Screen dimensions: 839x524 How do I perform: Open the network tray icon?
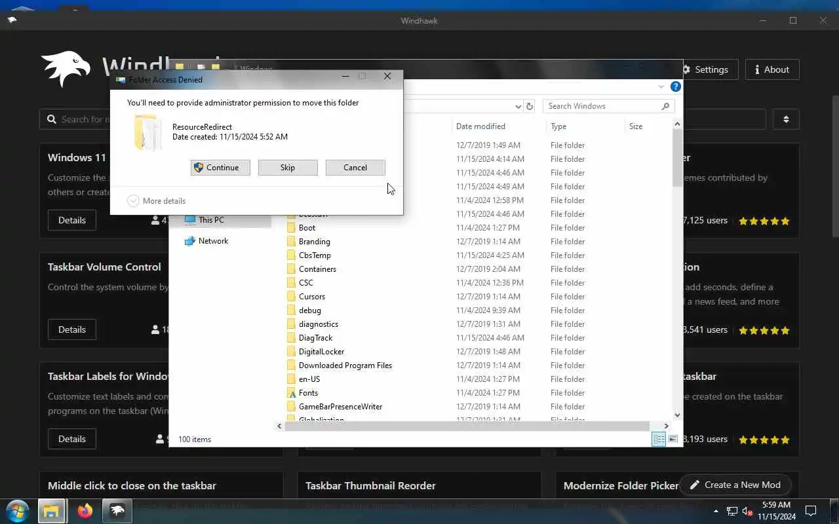[x=732, y=511]
